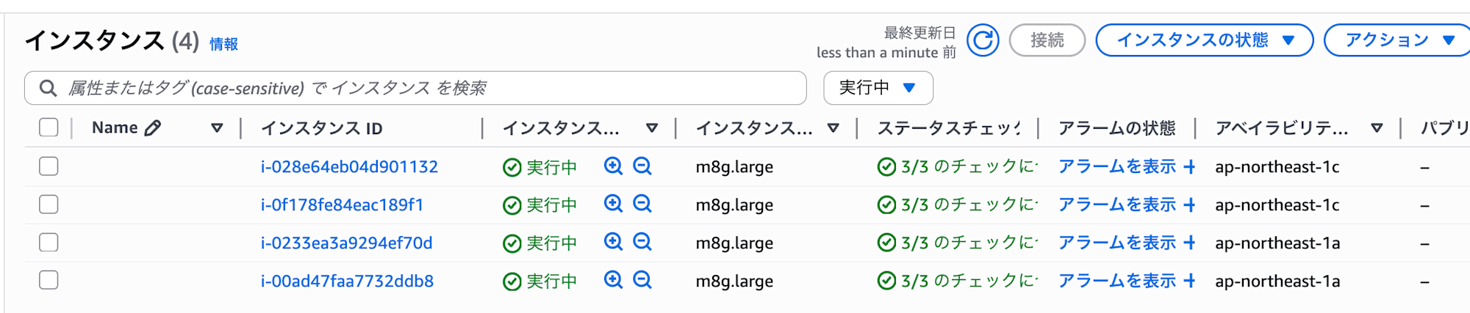Viewport: 1470px width, 313px height.
Task: Click zoom-in filter icon for i-0f178fe84eac189f1
Action: click(613, 205)
